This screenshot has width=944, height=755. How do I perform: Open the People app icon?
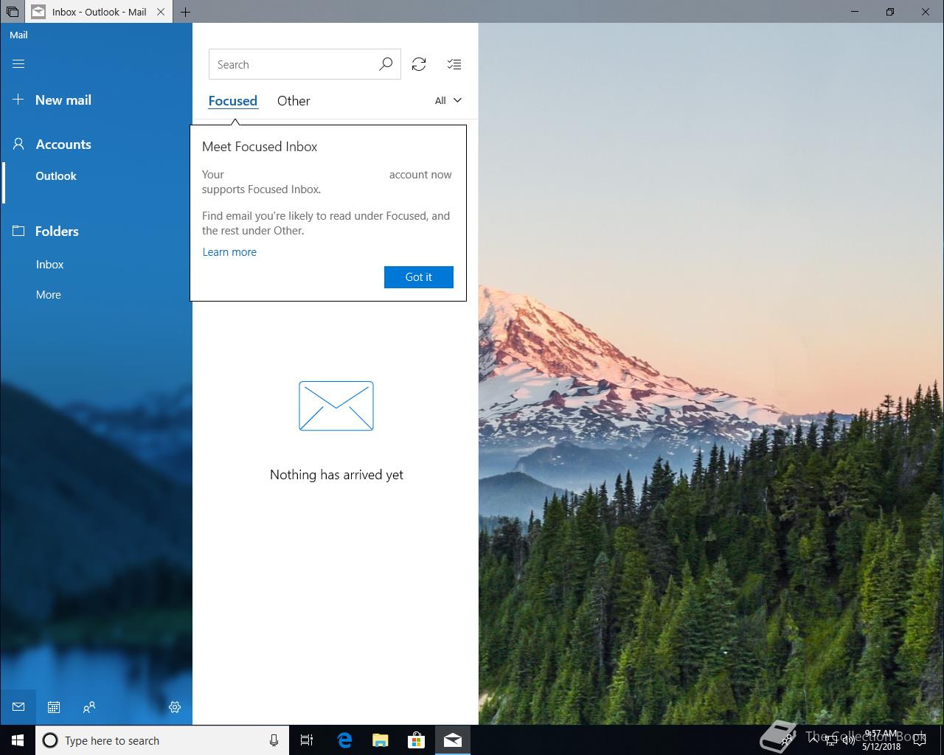[x=89, y=707]
